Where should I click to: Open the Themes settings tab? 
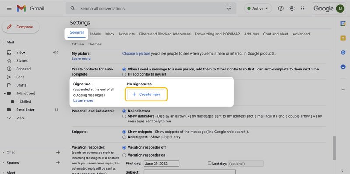(94, 44)
